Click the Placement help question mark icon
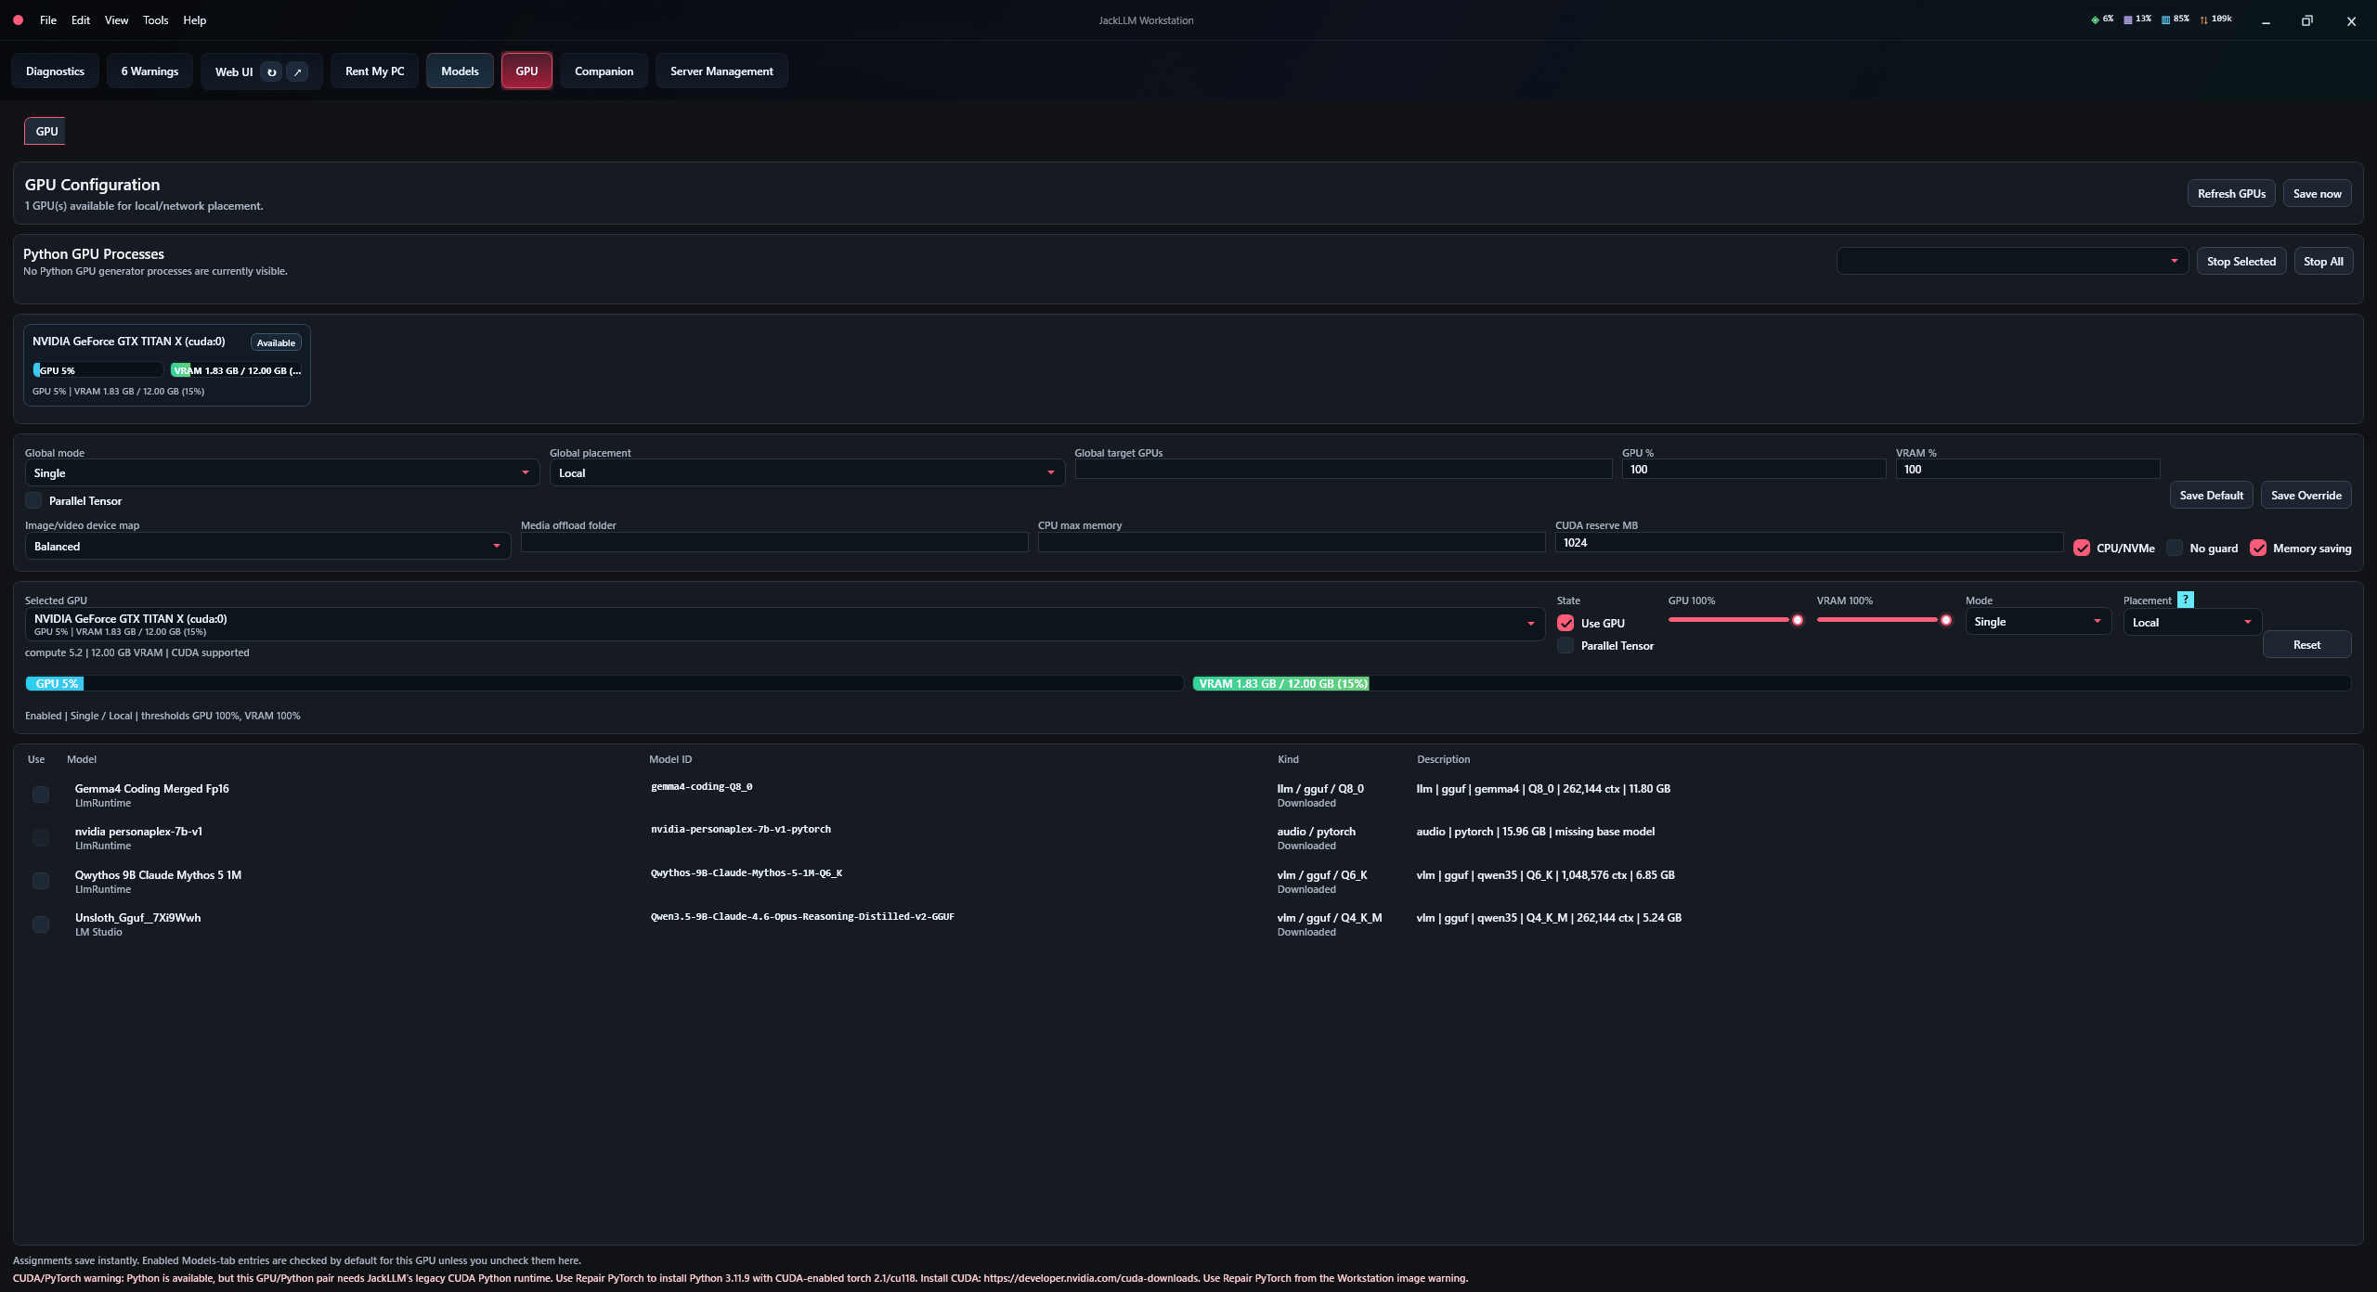Image resolution: width=2377 pixels, height=1292 pixels. 2186,600
